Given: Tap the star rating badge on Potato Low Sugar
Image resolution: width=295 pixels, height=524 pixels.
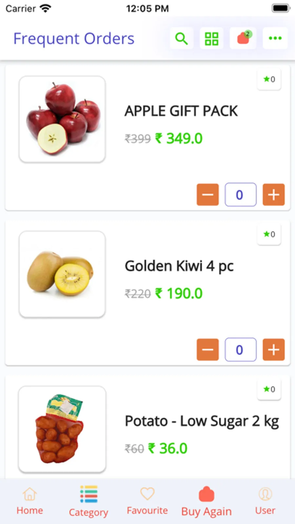Looking at the screenshot, I should point(269,389).
